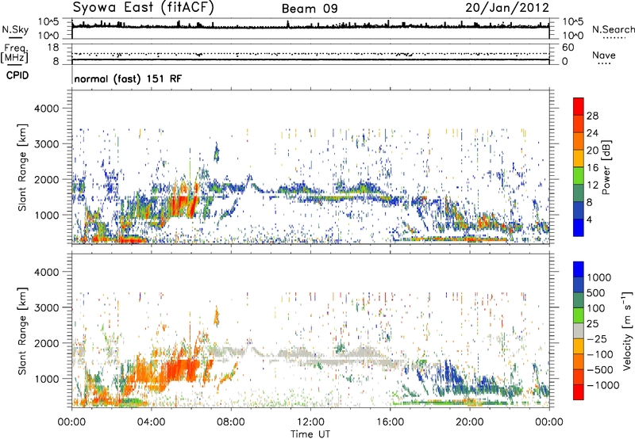Click the '04:00' time axis label
Screen dimensions: 635x439
tap(152, 422)
